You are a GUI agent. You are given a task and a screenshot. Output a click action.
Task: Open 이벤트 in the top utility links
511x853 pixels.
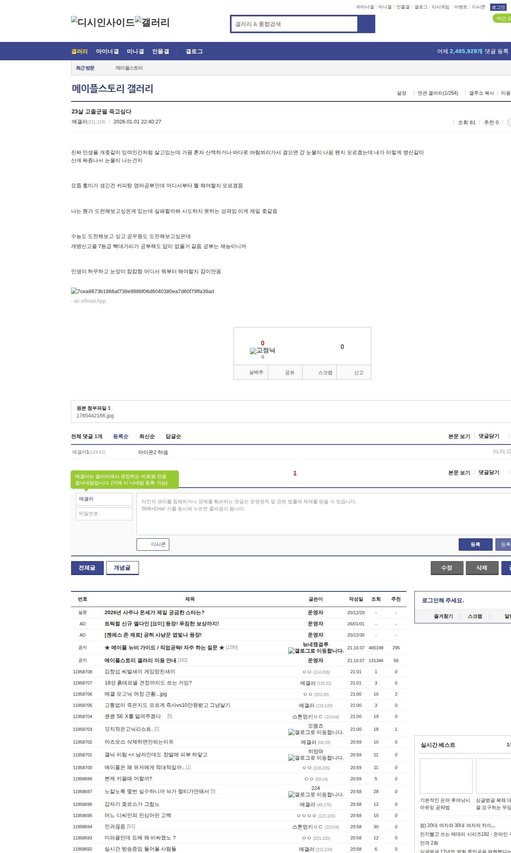point(461,7)
